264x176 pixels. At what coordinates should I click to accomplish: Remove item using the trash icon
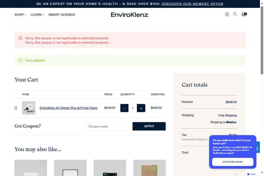click(16, 108)
